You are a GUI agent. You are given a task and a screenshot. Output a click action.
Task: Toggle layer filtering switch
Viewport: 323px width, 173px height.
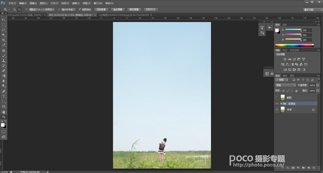[x=319, y=80]
